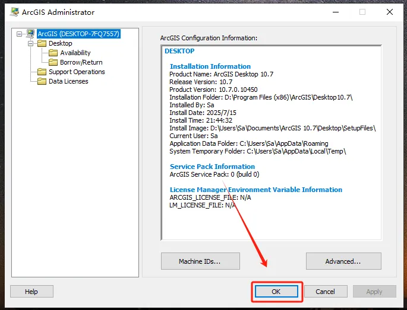Click the Advanced... button
407x310 pixels.
tap(343, 261)
